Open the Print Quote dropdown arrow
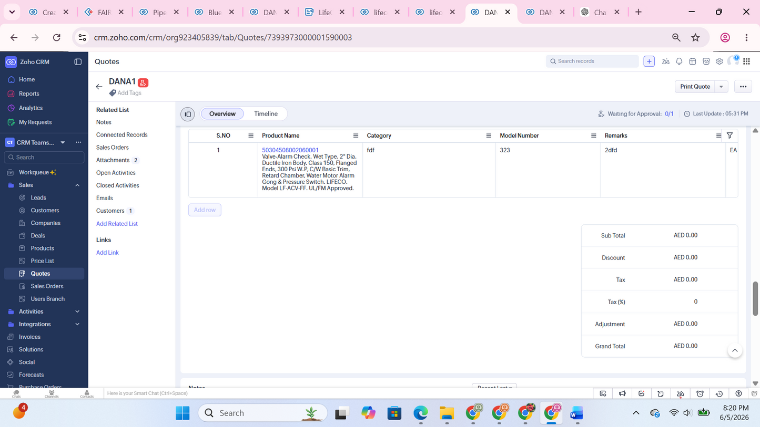Viewport: 760px width, 427px height. [722, 87]
